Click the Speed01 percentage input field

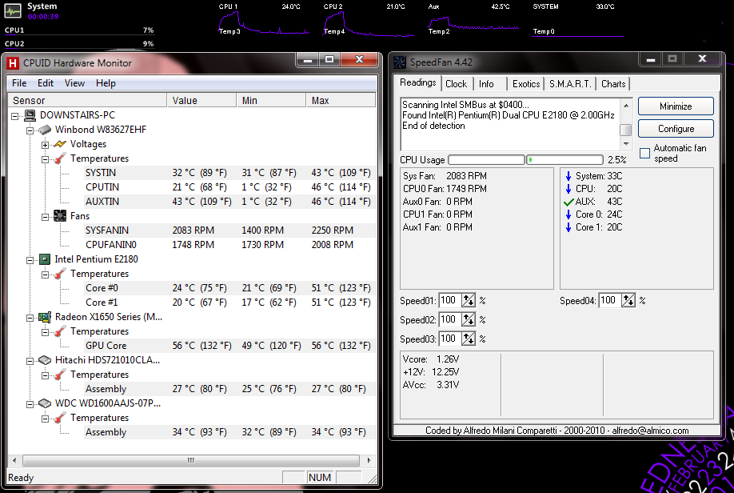coord(450,300)
